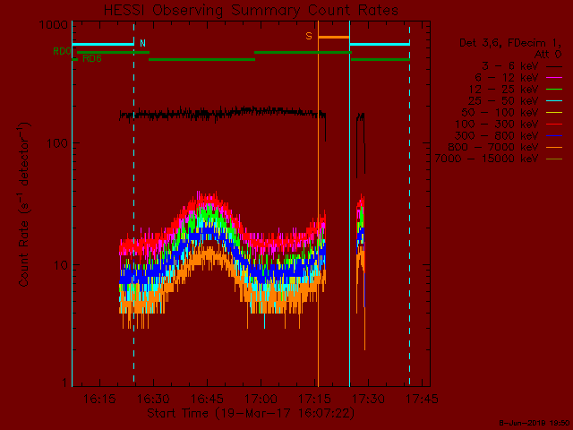Click the blue 300 - 800 keV legend line
The width and height of the screenshot is (573, 430).
(554, 135)
